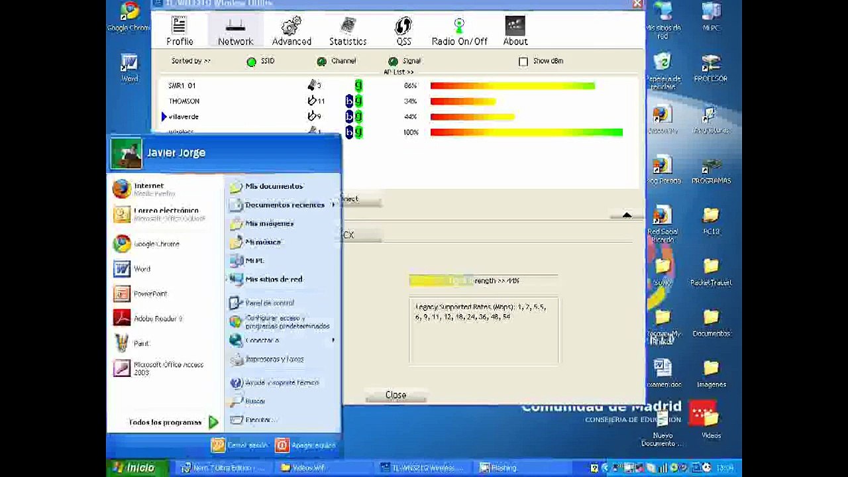Open the QSS tab
The height and width of the screenshot is (477, 848).
pos(403,32)
